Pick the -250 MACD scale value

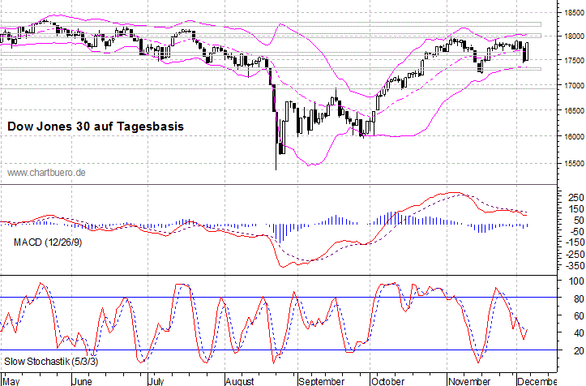pyautogui.click(x=575, y=255)
